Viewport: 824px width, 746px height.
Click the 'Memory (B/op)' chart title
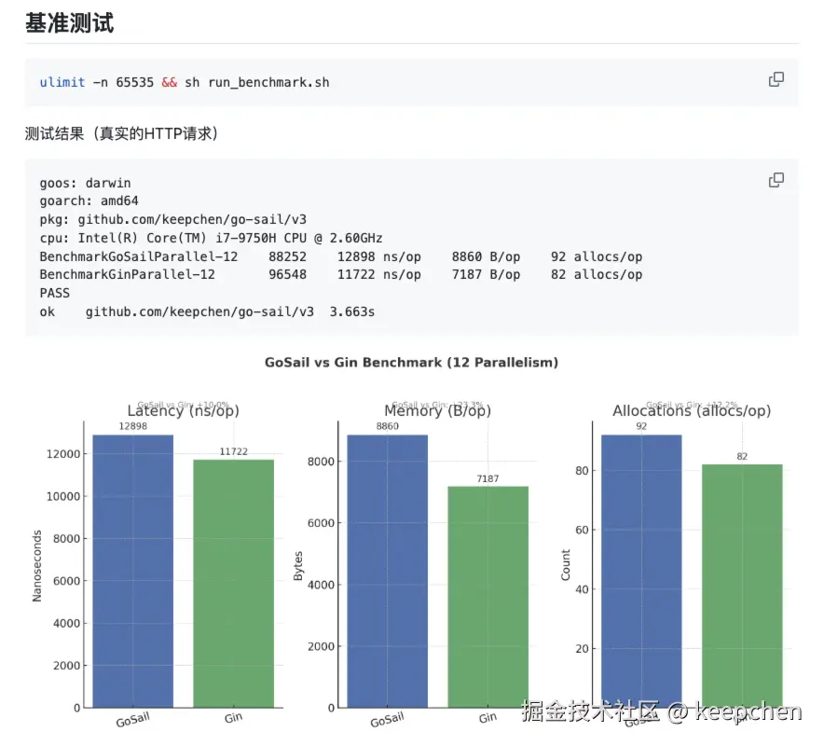[438, 410]
